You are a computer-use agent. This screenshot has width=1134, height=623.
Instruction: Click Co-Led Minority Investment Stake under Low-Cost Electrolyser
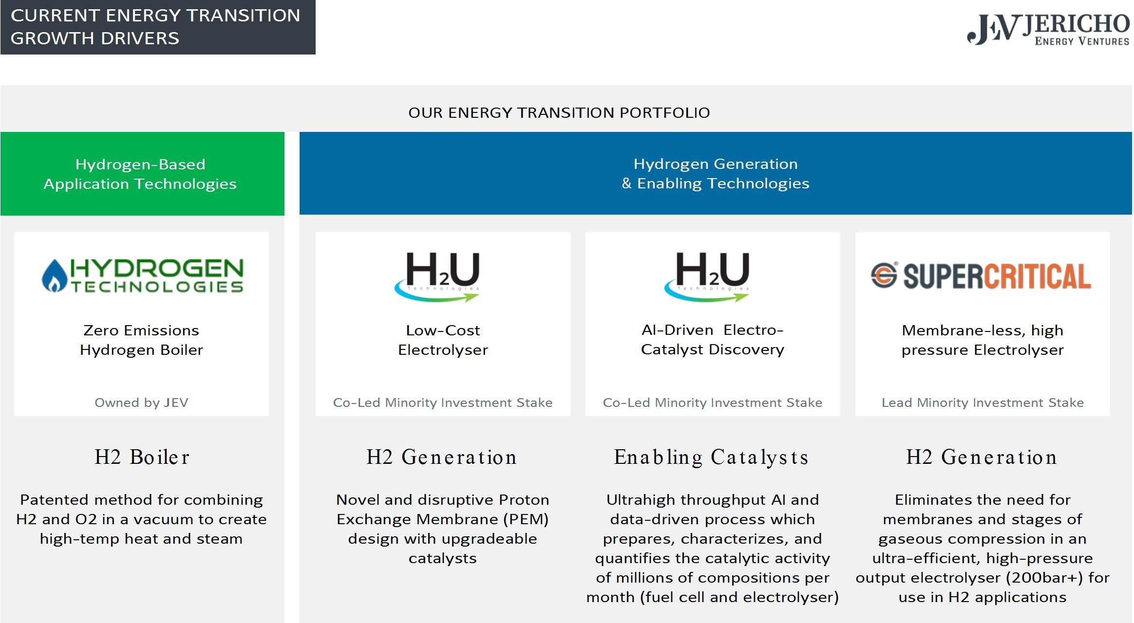pos(443,403)
